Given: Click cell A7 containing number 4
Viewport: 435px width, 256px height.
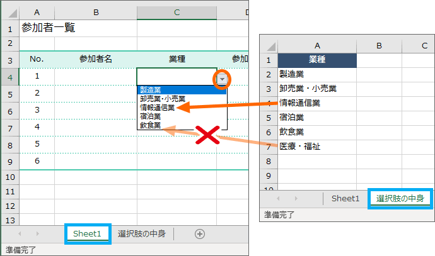Looking at the screenshot, I should pyautogui.click(x=37, y=128).
